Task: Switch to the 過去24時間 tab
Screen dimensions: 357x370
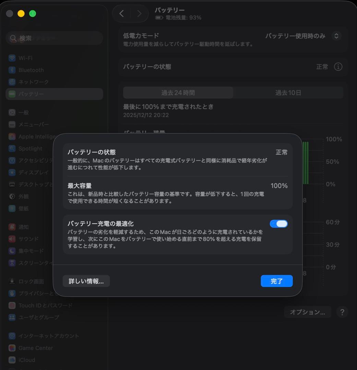Action: (178, 92)
